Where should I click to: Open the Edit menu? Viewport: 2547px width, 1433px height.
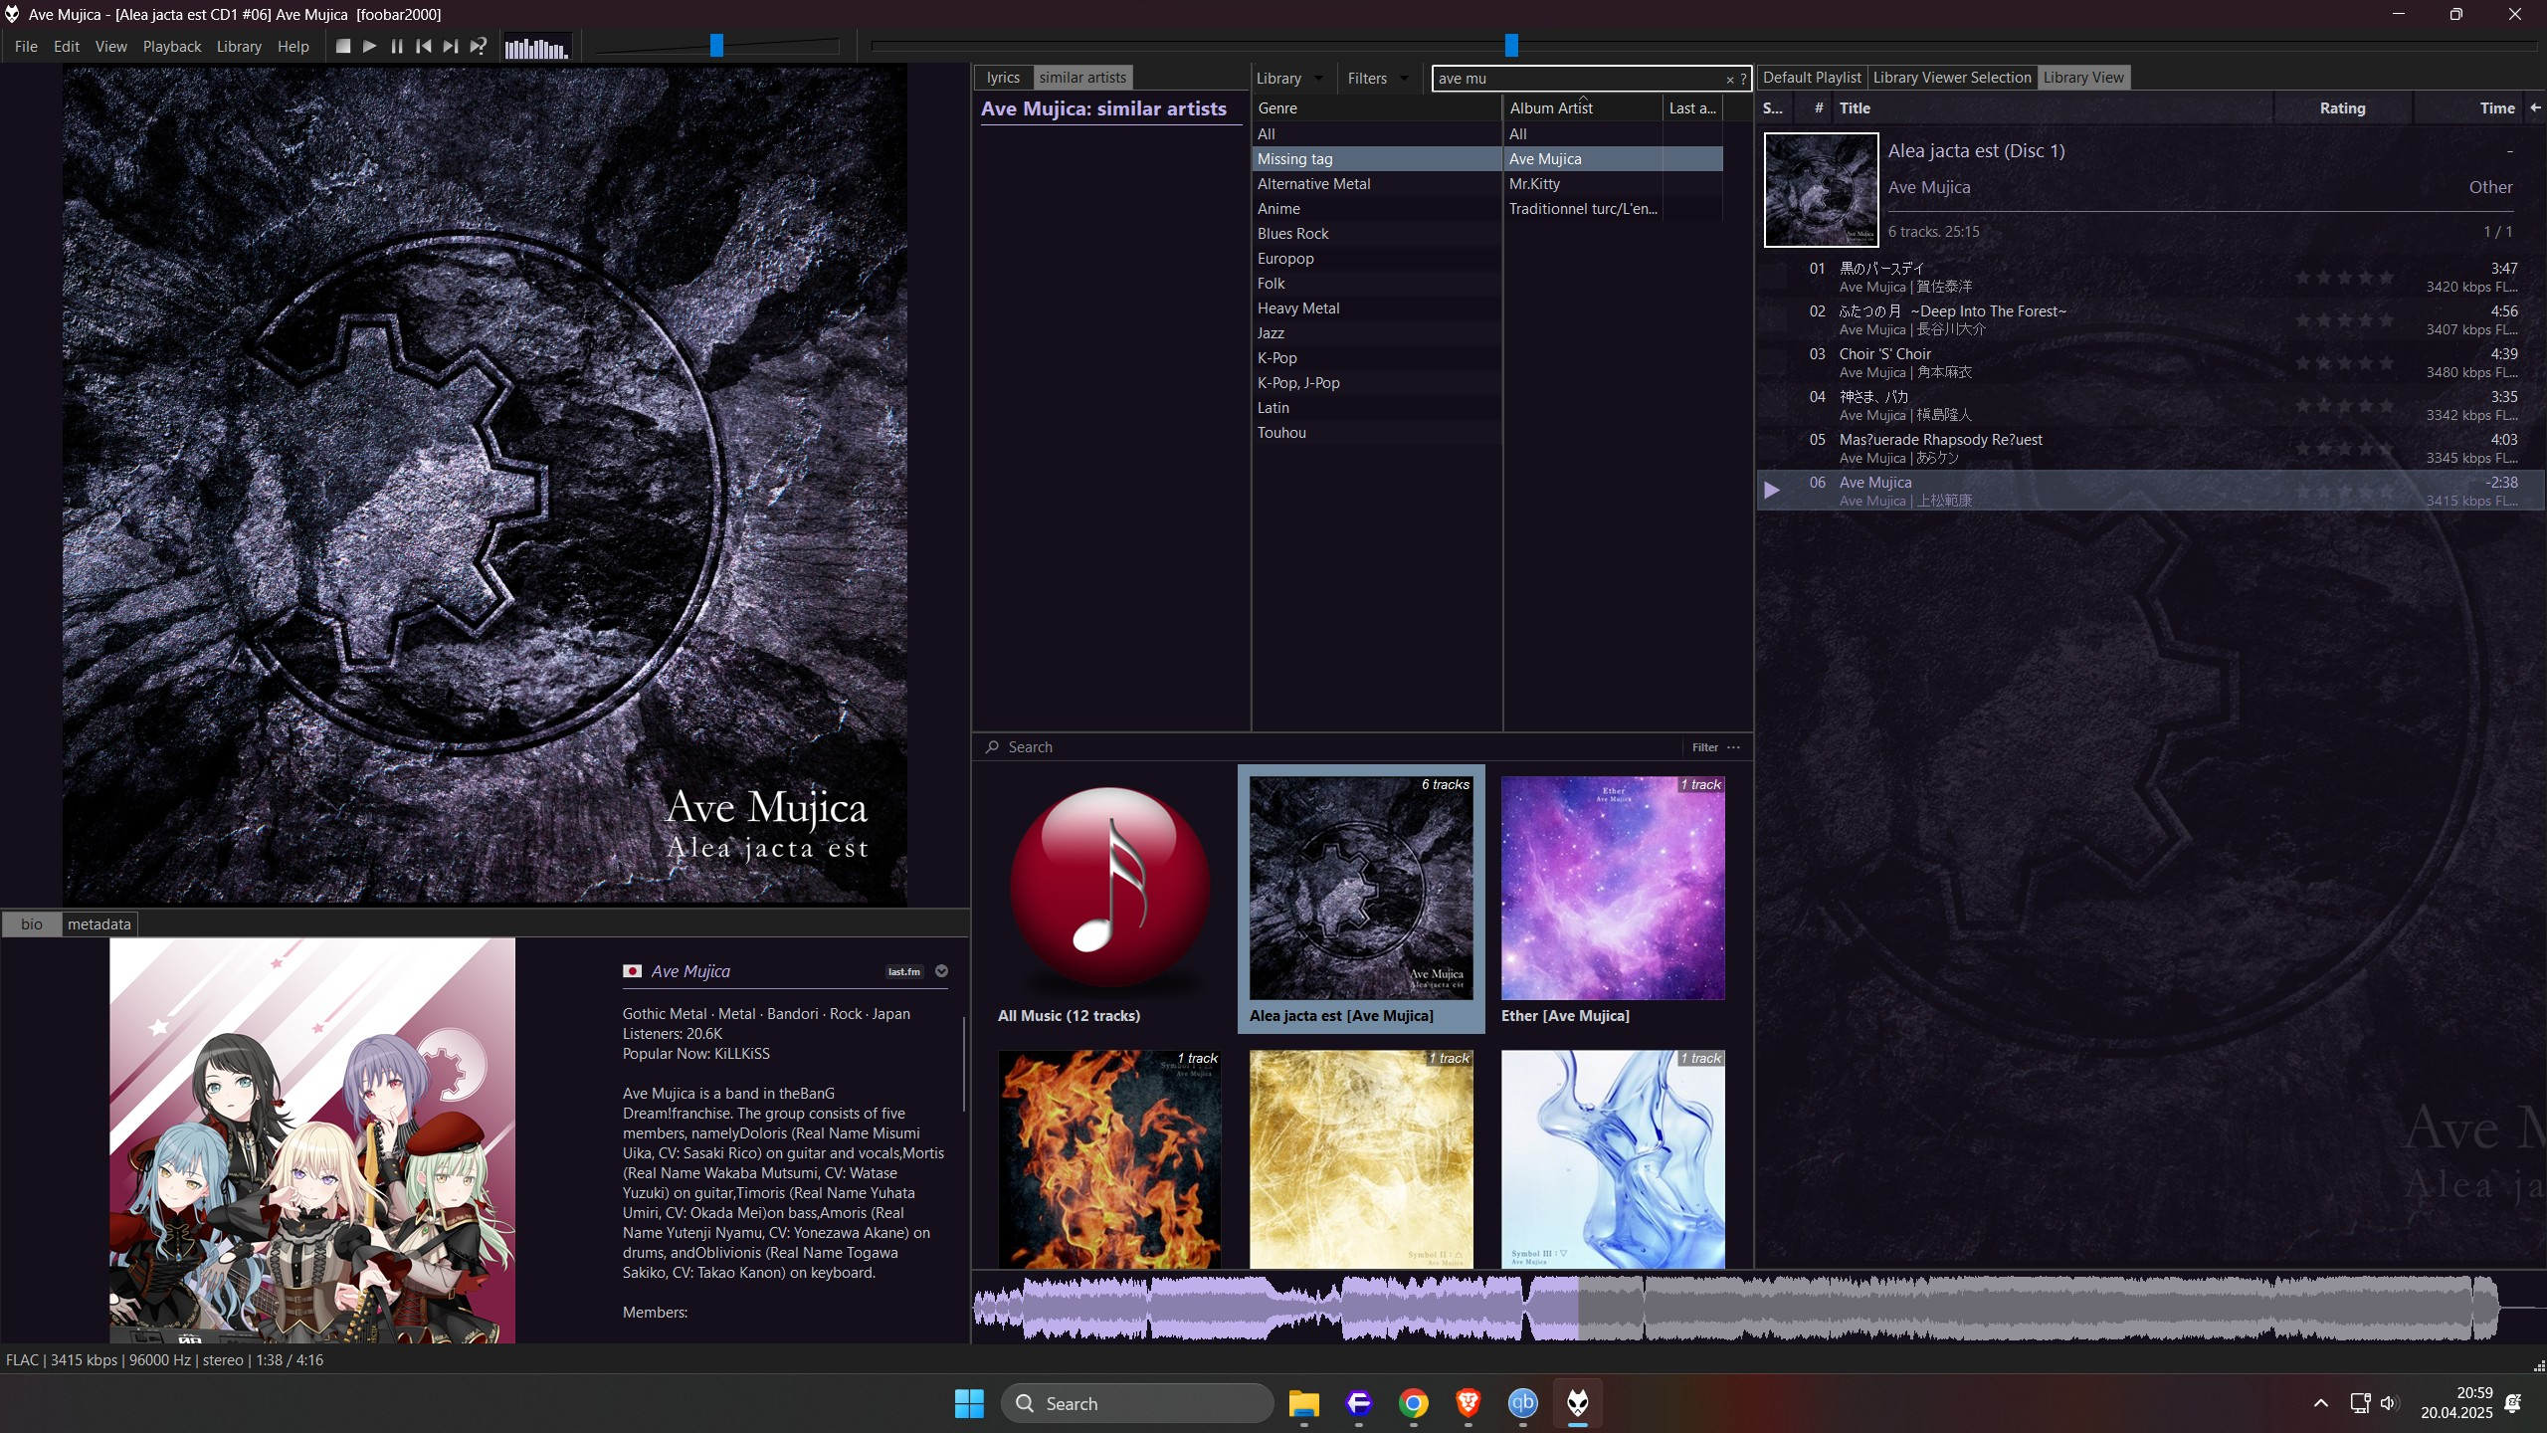[67, 46]
